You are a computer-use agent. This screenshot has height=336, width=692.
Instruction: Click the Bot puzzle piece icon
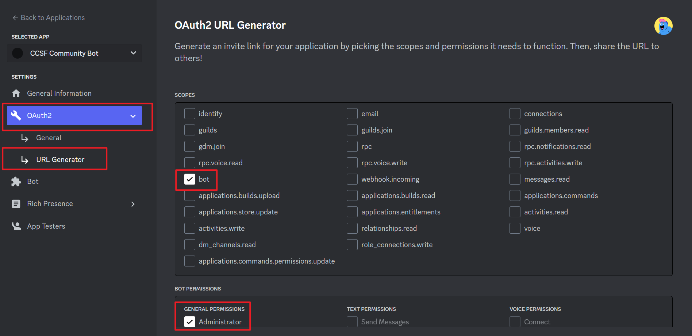[x=16, y=181]
